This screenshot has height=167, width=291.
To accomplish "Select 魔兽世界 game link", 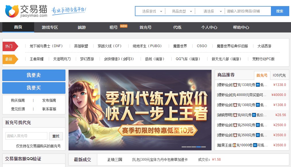I will [x=180, y=46].
